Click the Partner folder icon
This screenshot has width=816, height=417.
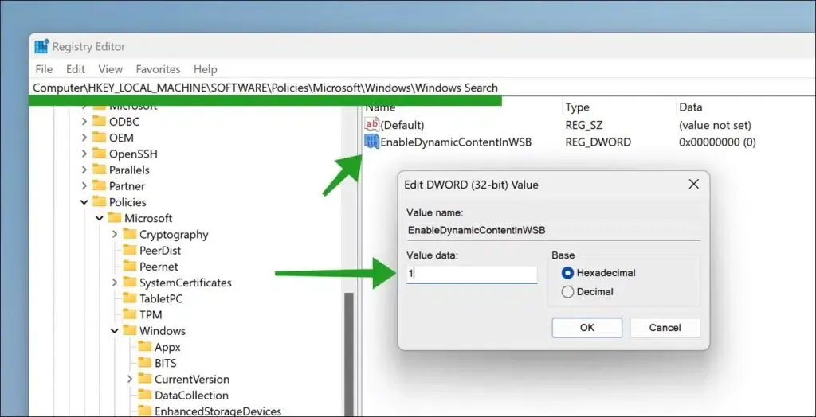pos(99,185)
